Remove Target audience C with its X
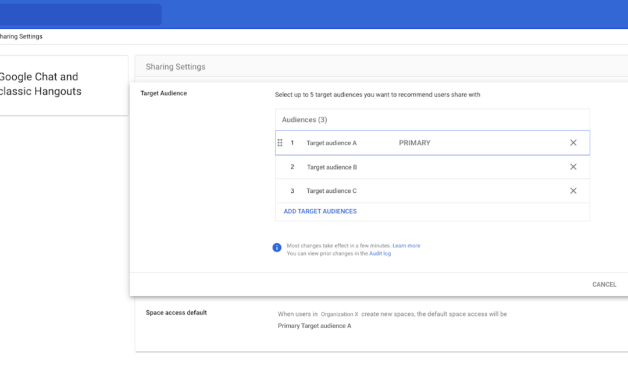Viewport: 628px width, 392px height. click(x=573, y=191)
